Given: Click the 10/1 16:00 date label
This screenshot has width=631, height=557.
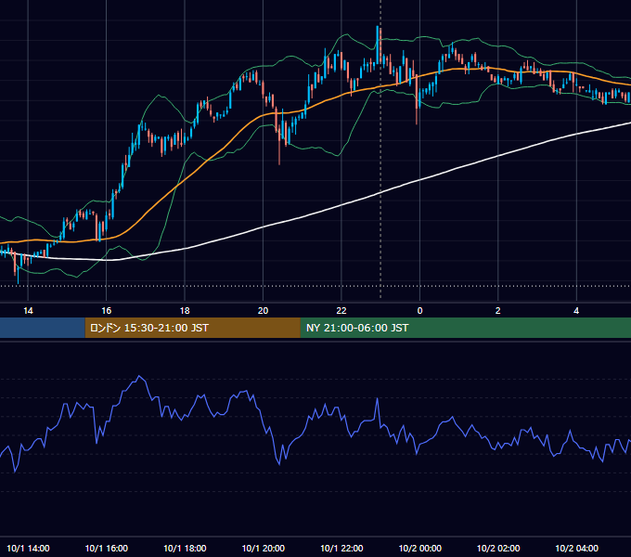Looking at the screenshot, I should point(106,548).
